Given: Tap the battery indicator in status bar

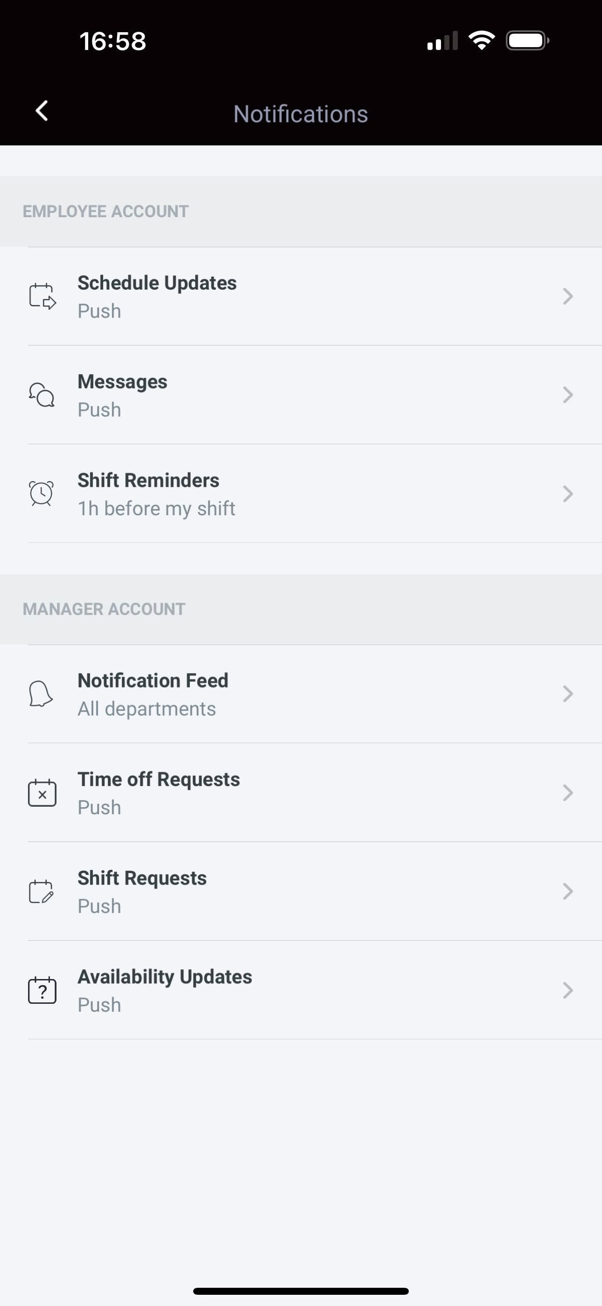Looking at the screenshot, I should 527,41.
